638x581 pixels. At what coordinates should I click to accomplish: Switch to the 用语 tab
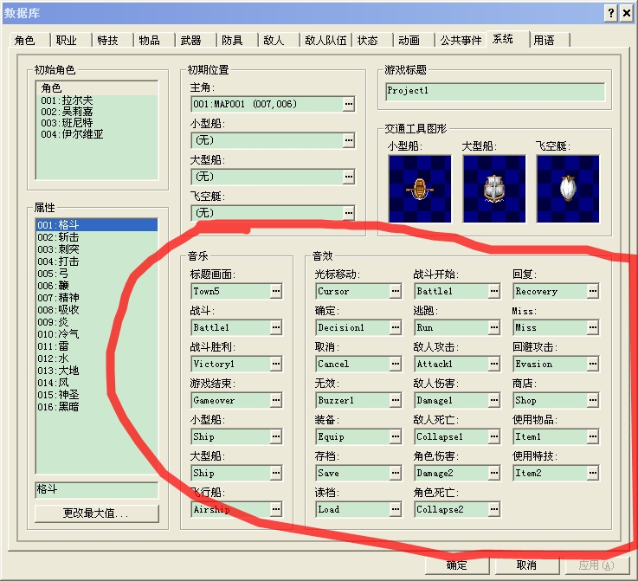click(x=549, y=40)
